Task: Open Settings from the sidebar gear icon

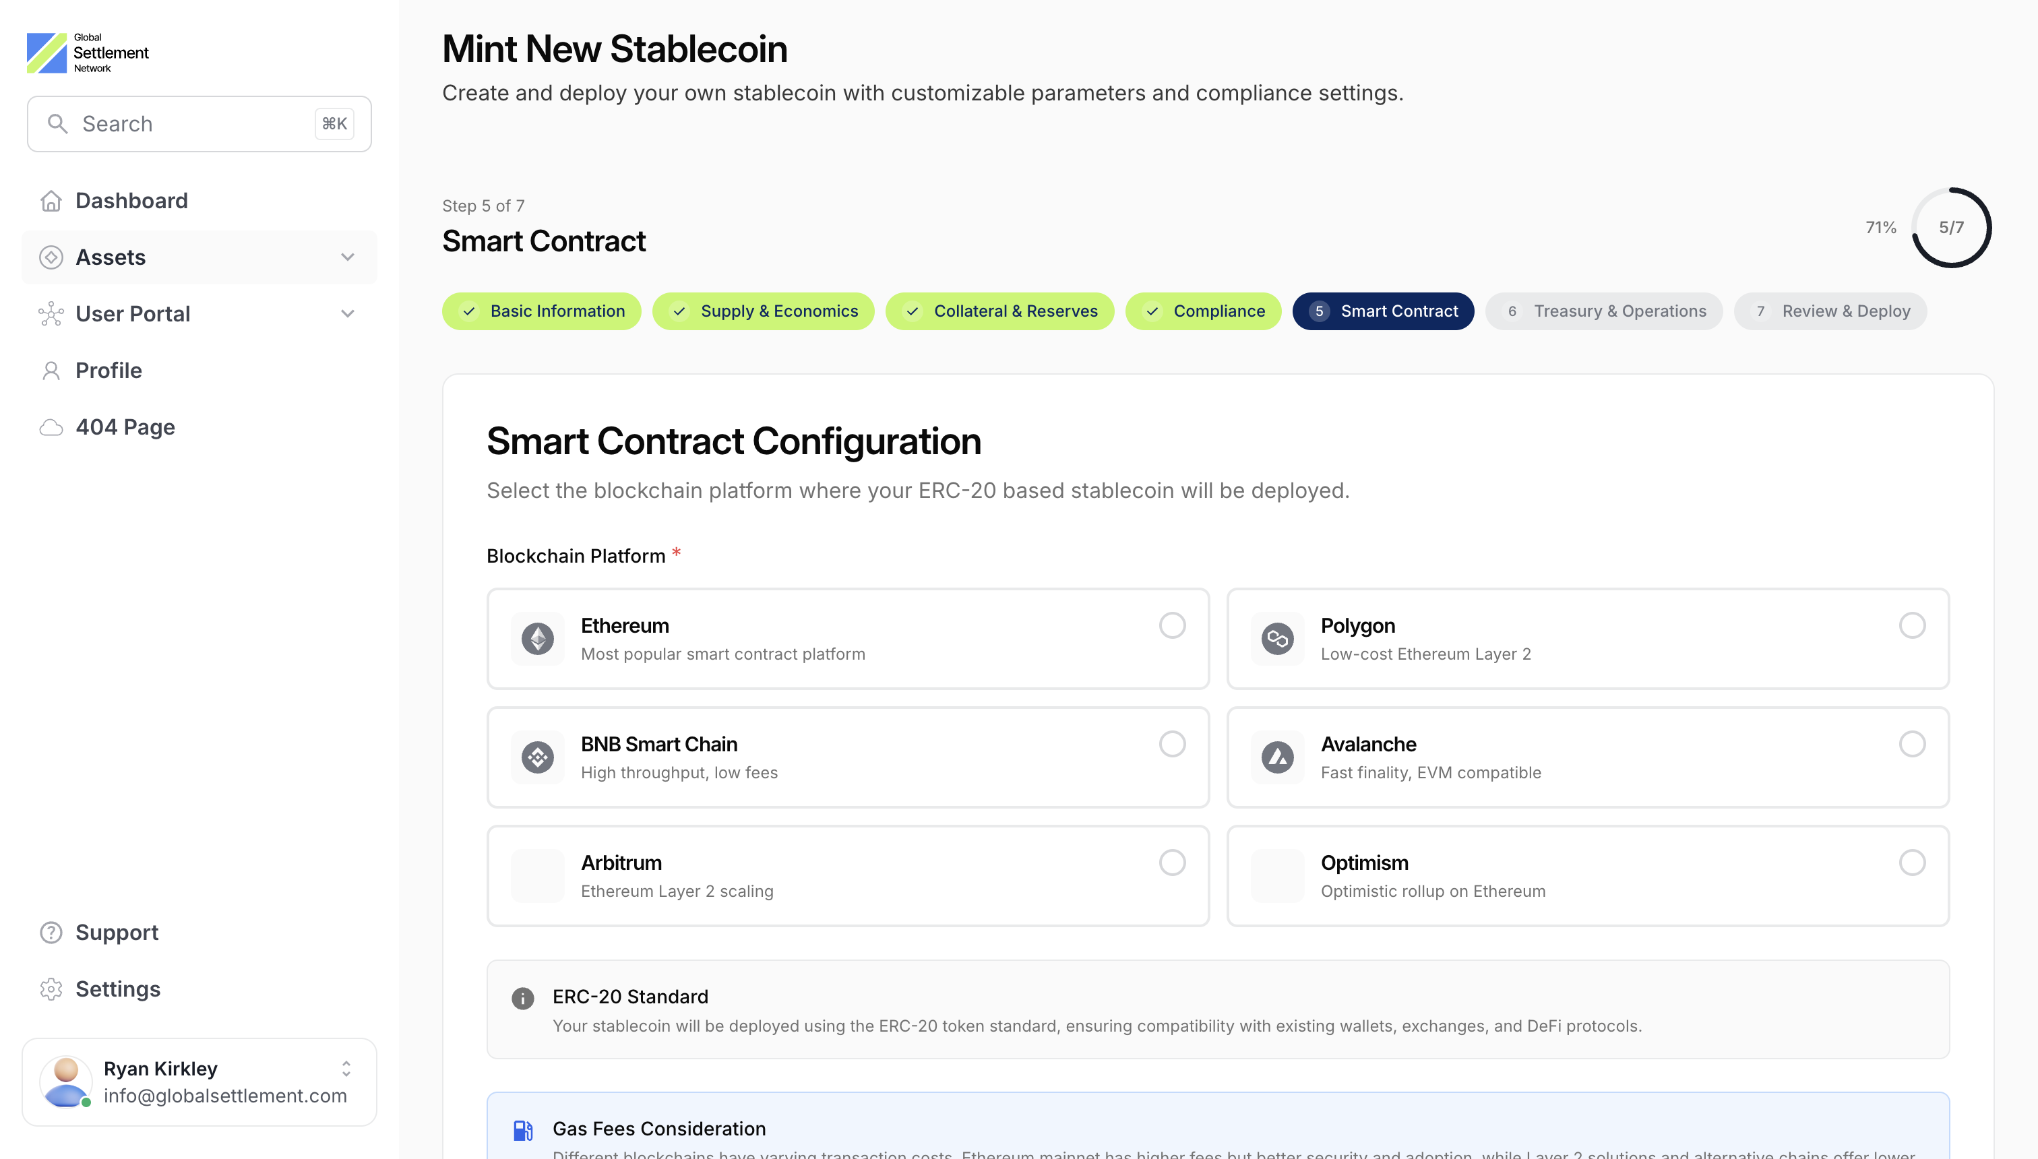Action: click(x=51, y=989)
